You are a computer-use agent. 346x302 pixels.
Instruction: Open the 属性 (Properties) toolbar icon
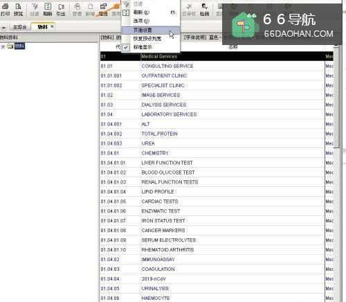click(x=103, y=10)
